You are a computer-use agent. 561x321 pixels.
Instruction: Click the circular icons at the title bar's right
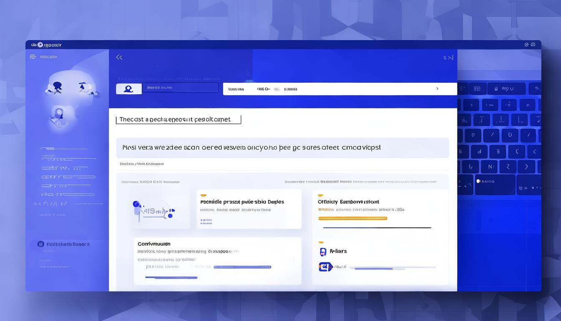point(530,45)
